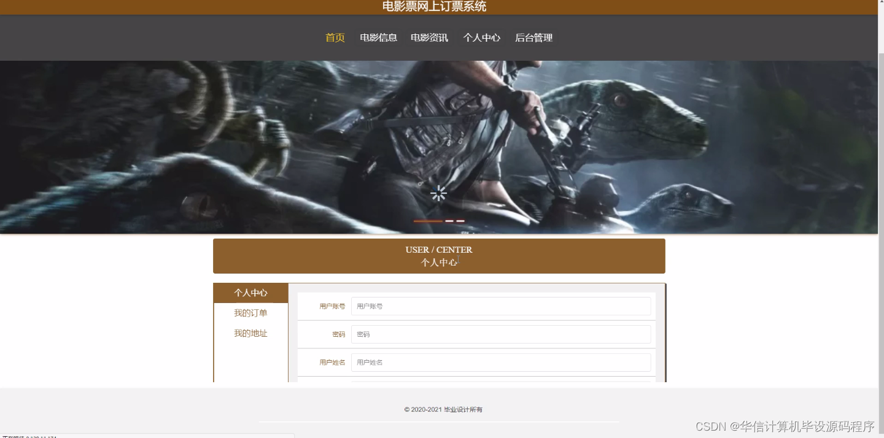Click the 电影票网上订票系统 site title
The width and height of the screenshot is (884, 438).
[x=434, y=7]
